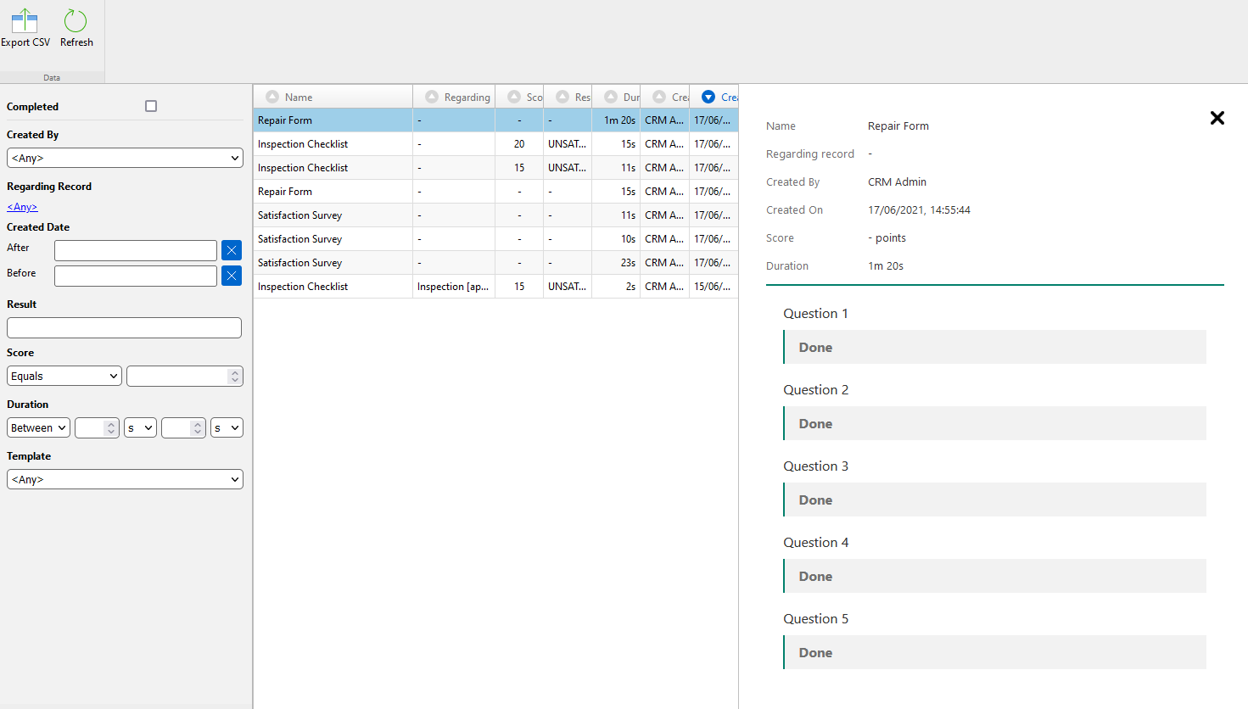Sort by the Duration column header
The height and width of the screenshot is (709, 1248).
coord(630,98)
